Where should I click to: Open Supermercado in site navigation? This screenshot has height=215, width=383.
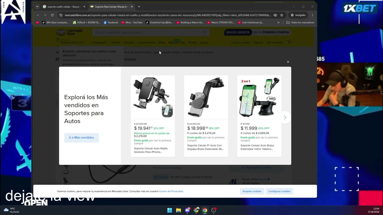146,42
